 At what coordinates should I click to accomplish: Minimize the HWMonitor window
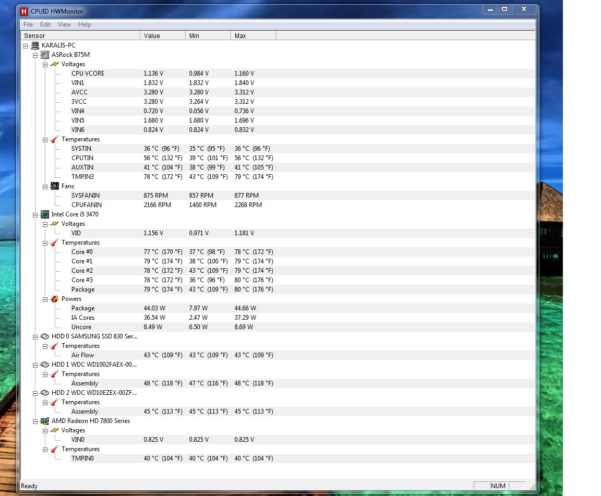[x=490, y=9]
